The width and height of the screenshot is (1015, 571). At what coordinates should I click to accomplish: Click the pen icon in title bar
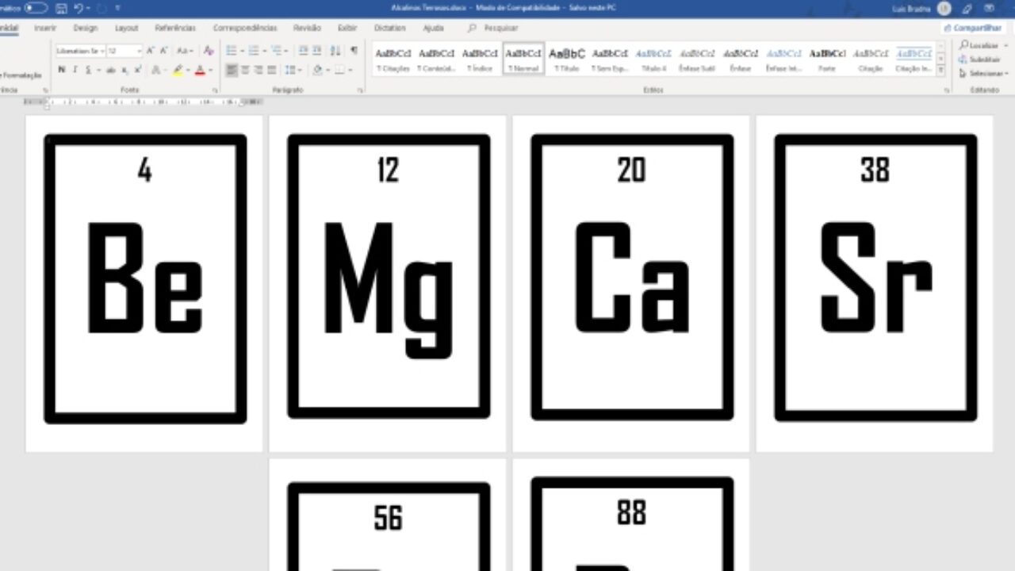pyautogui.click(x=967, y=9)
